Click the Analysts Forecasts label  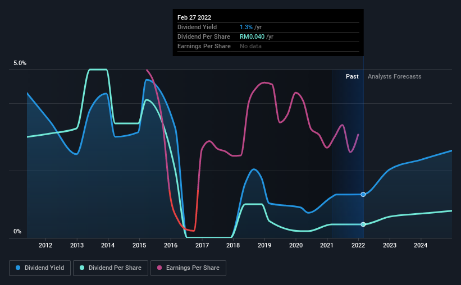coord(395,76)
